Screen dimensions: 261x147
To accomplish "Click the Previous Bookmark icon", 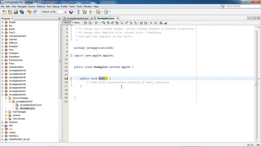I will (127, 23).
